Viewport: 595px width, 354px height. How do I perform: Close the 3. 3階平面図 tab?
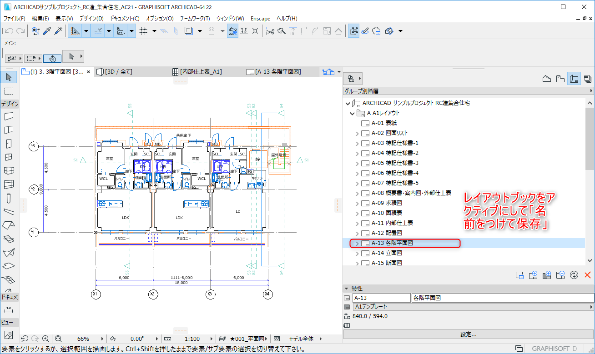(x=88, y=72)
